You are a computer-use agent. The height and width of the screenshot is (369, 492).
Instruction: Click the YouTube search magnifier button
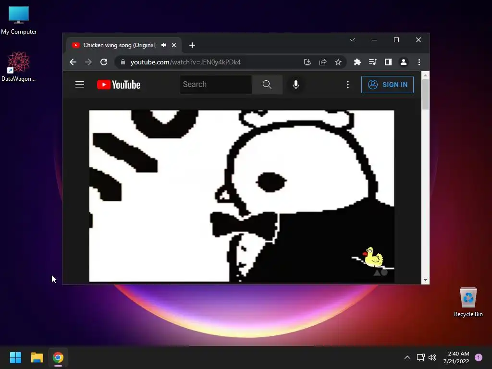click(267, 85)
